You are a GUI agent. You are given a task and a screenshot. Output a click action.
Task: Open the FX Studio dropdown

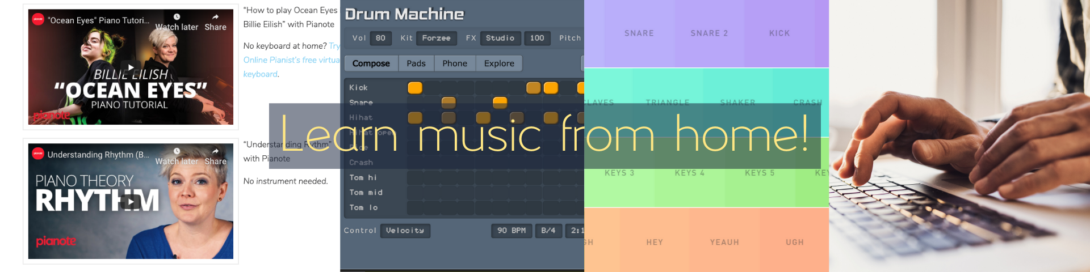pyautogui.click(x=500, y=38)
